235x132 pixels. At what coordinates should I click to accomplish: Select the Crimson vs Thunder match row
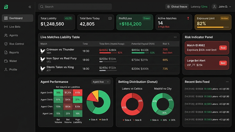pyautogui.click(x=109, y=51)
